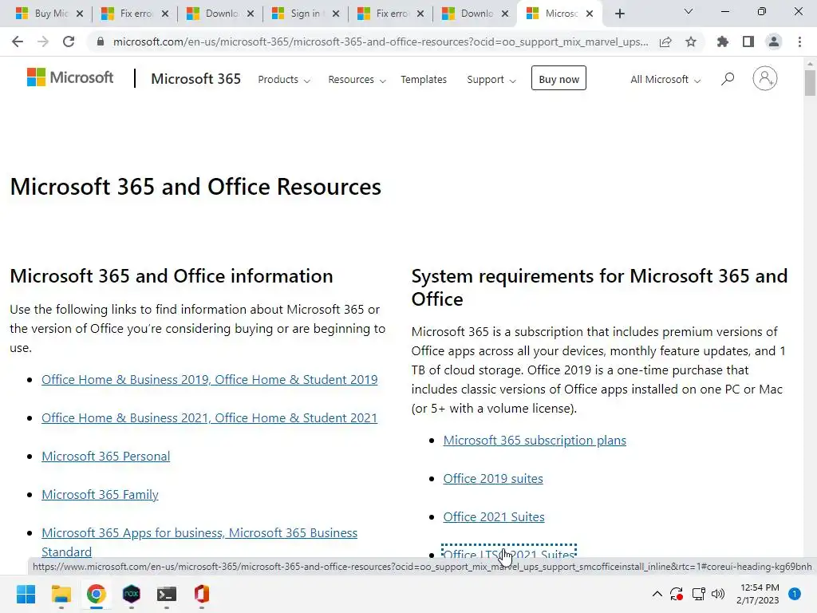Screen dimensions: 817x613
Task: Click the sync status tray icon
Action: point(677,594)
